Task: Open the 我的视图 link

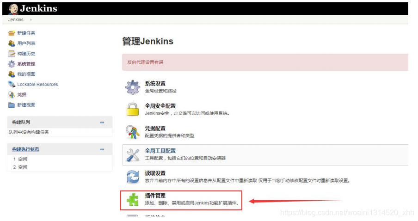Action: tap(26, 74)
